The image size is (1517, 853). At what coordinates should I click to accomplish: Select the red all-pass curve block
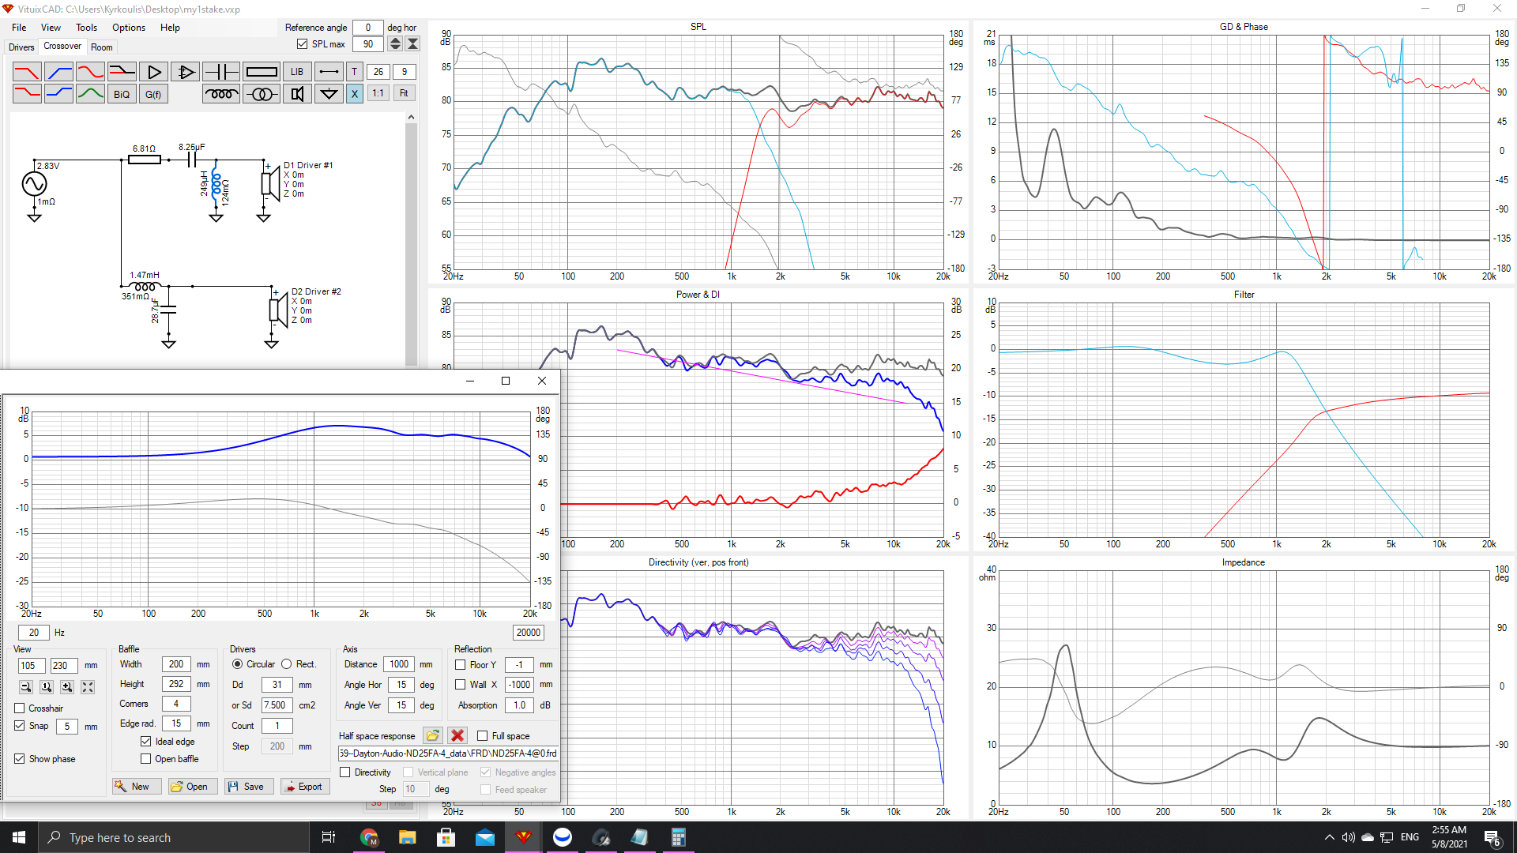click(x=90, y=72)
